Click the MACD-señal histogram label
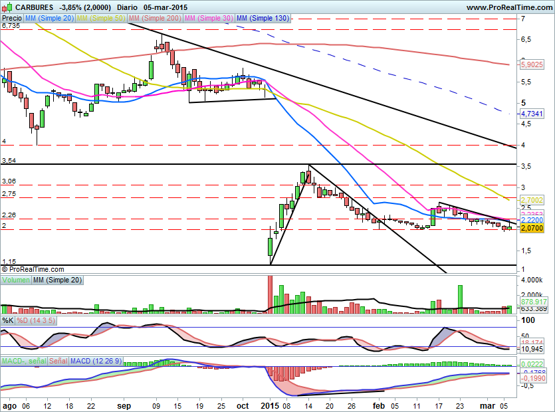Screen dimensions: 555x412 pyautogui.click(x=23, y=361)
